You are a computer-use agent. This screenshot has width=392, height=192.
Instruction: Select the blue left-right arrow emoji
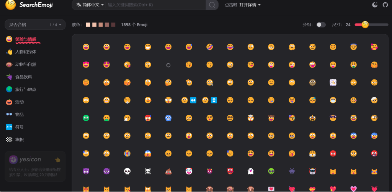click(193, 100)
